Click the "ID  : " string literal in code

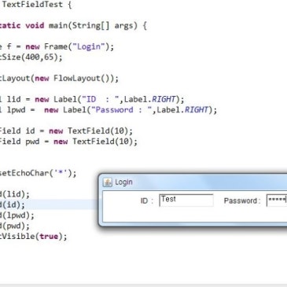pos(101,99)
